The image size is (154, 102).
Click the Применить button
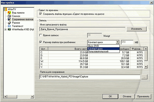click(143, 97)
